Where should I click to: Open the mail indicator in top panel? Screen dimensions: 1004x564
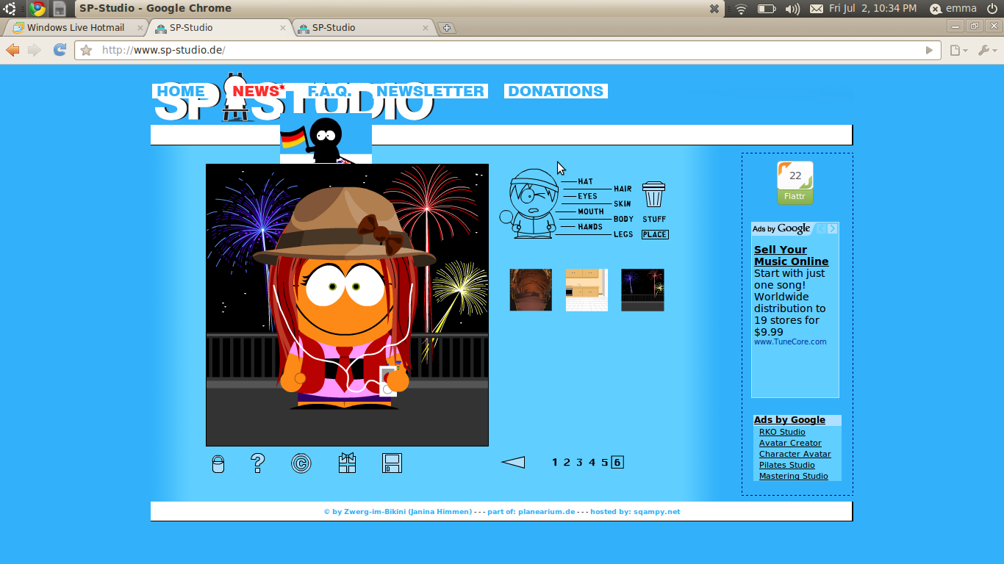coord(817,9)
